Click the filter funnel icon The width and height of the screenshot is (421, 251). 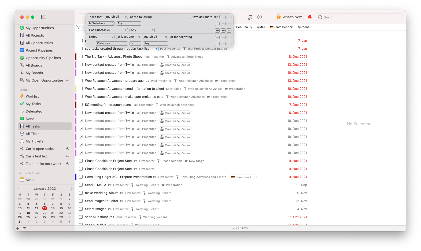[x=78, y=27]
